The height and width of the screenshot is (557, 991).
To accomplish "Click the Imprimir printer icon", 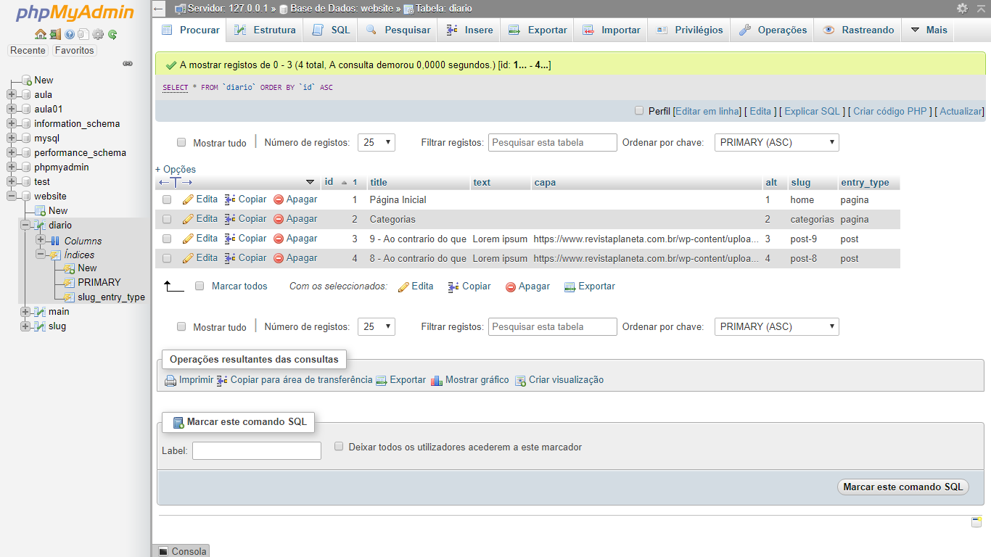I will [170, 381].
